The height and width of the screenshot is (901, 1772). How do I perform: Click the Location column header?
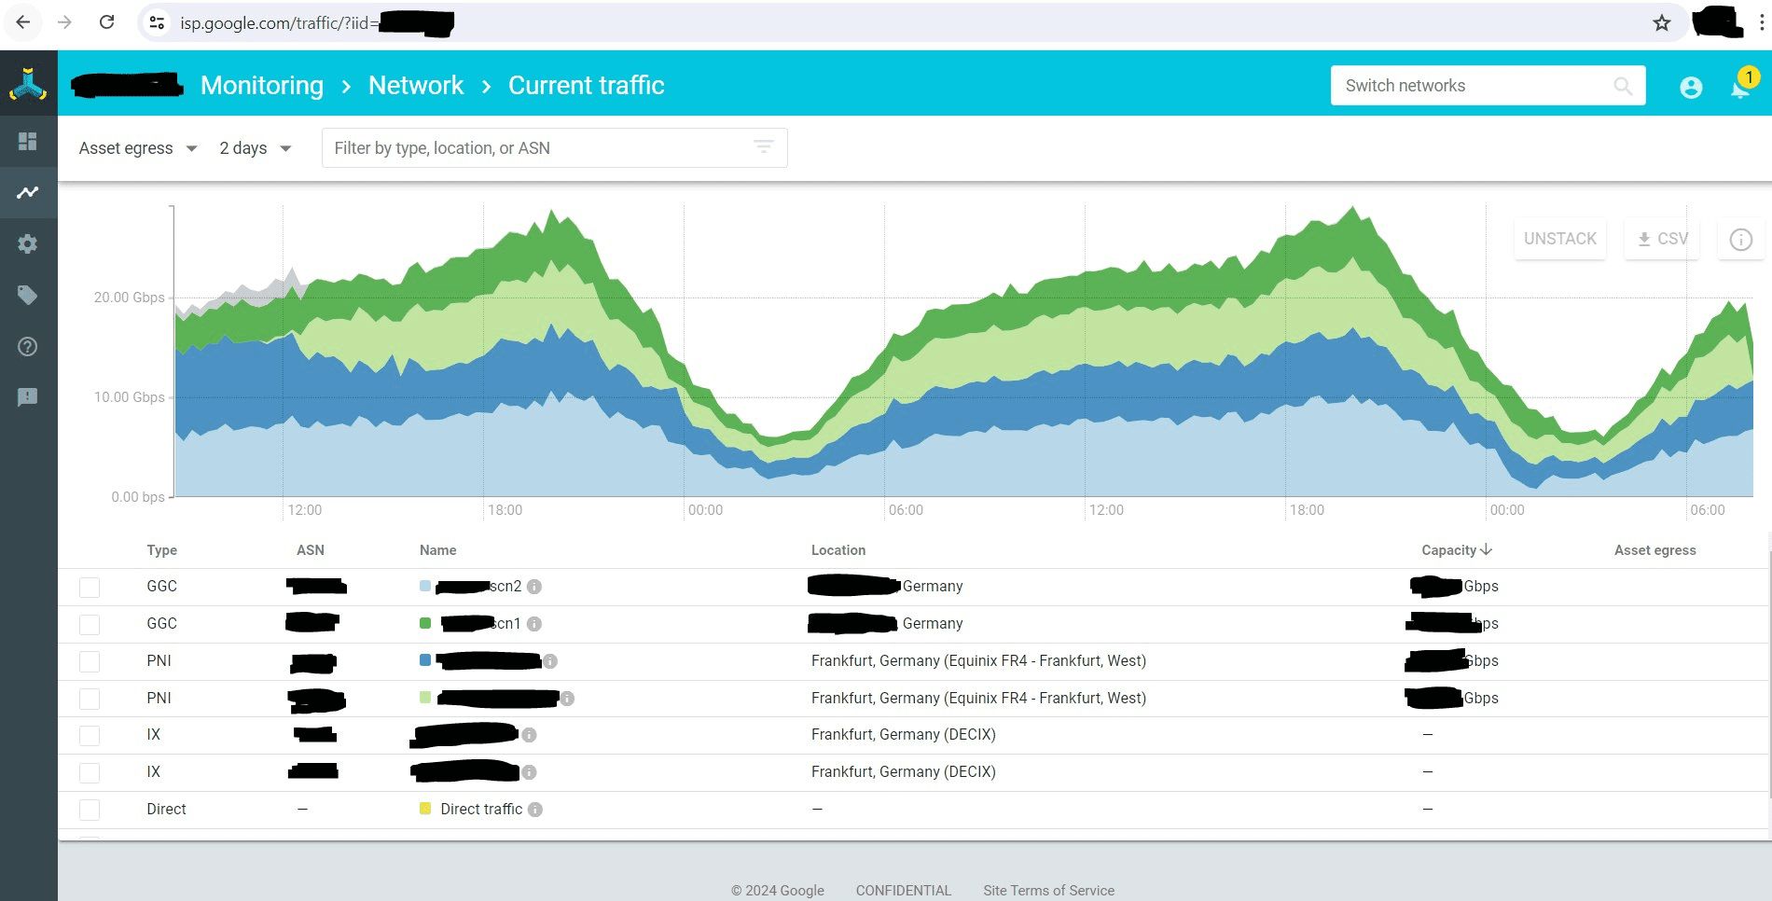point(838,550)
